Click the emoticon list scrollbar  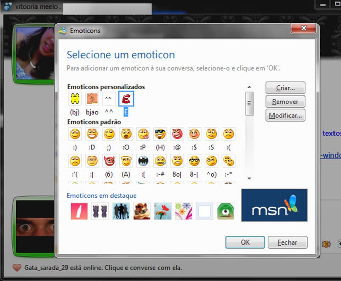click(249, 102)
